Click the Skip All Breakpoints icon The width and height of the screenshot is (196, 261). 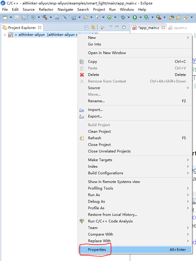65,17
